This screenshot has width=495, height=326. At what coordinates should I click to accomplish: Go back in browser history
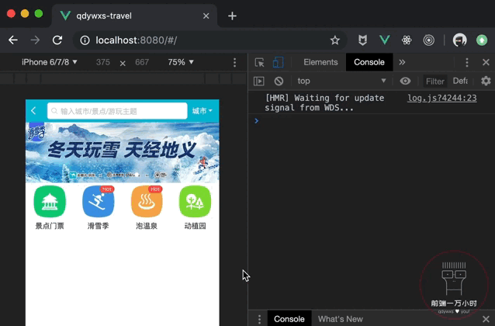pos(13,40)
